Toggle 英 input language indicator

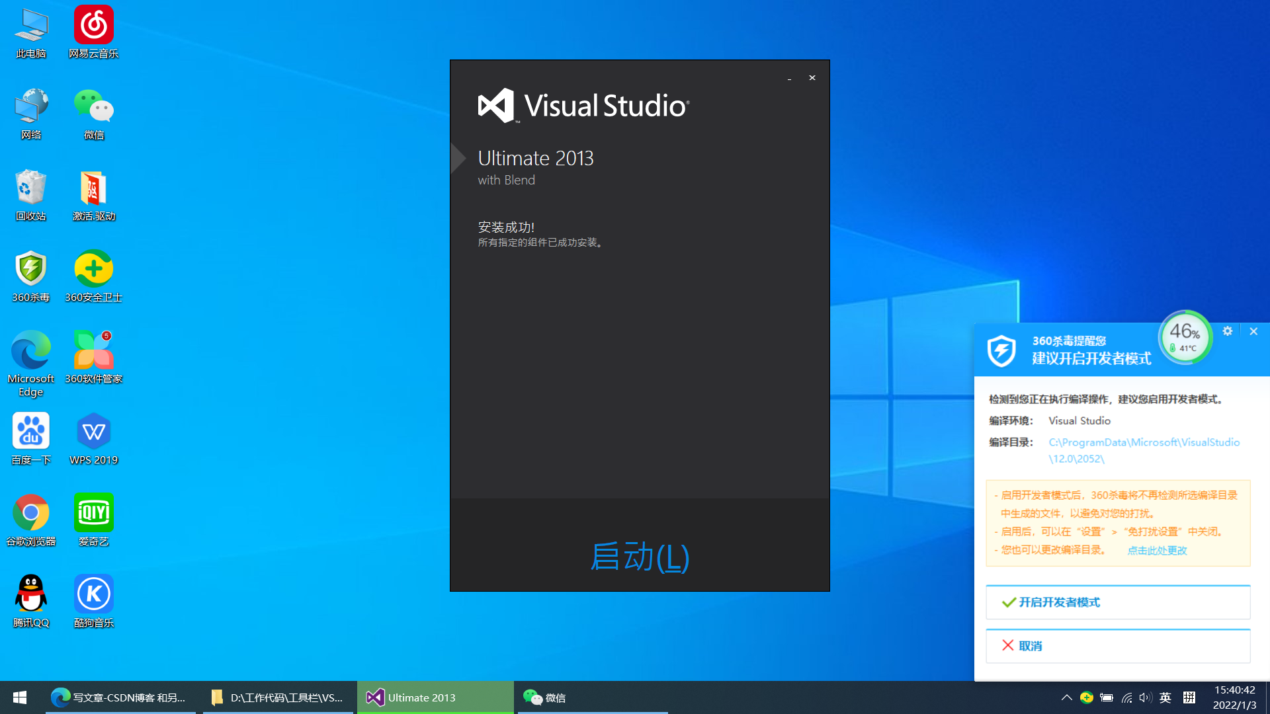1165,697
